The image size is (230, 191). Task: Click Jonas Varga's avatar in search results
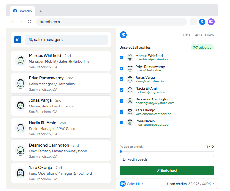(x=20, y=106)
